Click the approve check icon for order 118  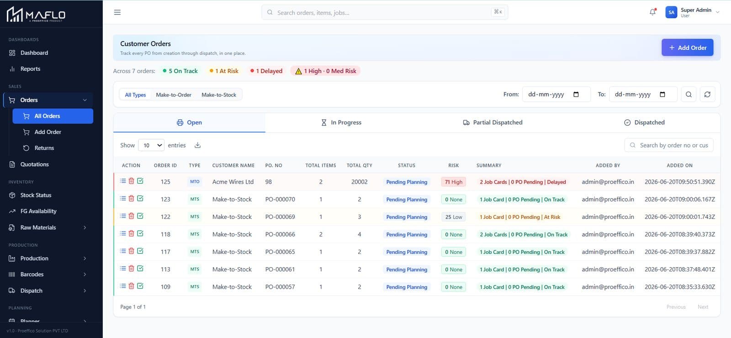[x=140, y=233]
